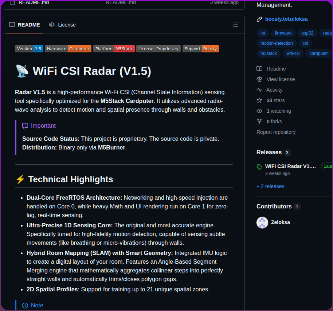Select the csi topic tag

pyautogui.click(x=305, y=43)
